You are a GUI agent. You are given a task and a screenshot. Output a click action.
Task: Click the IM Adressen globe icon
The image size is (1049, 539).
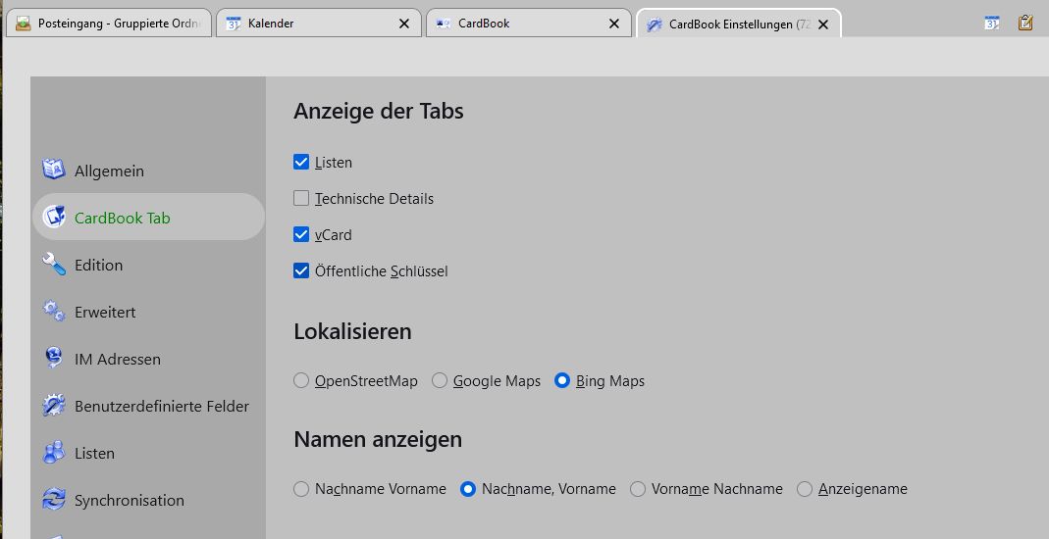[x=54, y=359]
